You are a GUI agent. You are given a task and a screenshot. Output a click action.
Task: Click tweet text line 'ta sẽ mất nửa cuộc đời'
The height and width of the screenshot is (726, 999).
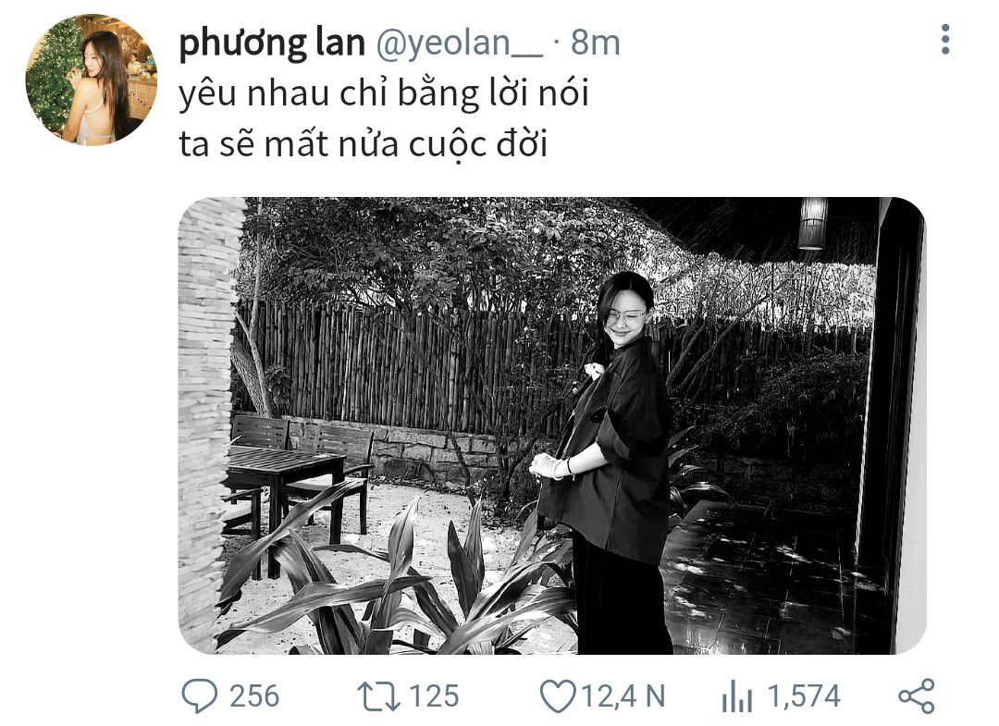coord(364,144)
